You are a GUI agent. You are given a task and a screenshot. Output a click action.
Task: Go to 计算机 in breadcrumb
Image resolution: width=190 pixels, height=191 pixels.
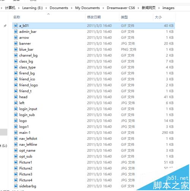point(10,8)
